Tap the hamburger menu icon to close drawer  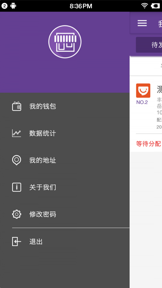(142, 23)
